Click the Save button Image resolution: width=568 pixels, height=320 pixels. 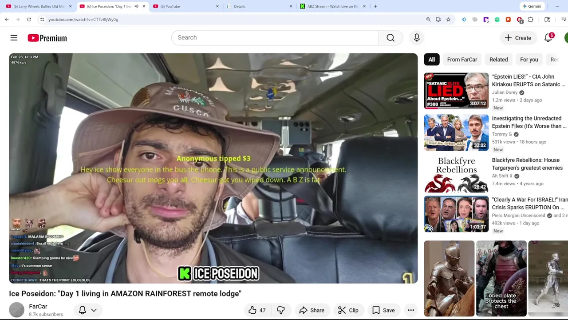[x=383, y=310]
